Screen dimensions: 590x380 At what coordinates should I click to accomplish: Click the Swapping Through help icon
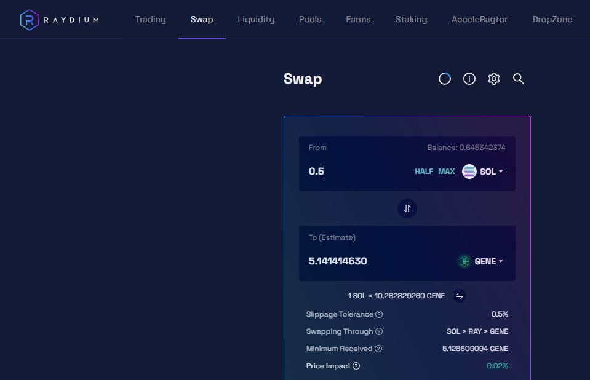click(379, 331)
